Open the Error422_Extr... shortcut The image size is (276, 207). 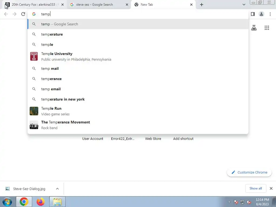pyautogui.click(x=123, y=139)
